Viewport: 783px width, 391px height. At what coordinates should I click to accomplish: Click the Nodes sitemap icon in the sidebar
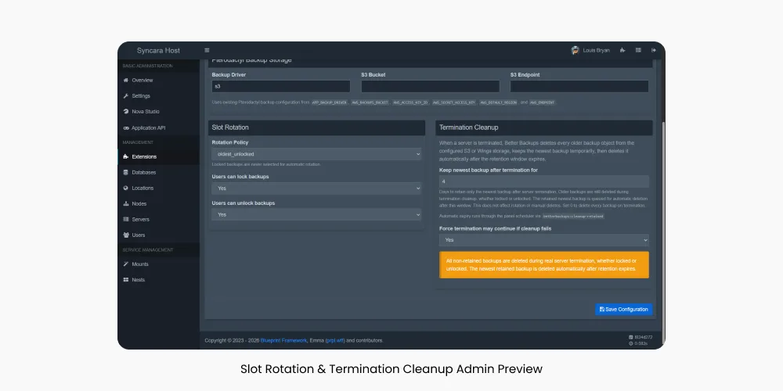coord(126,204)
